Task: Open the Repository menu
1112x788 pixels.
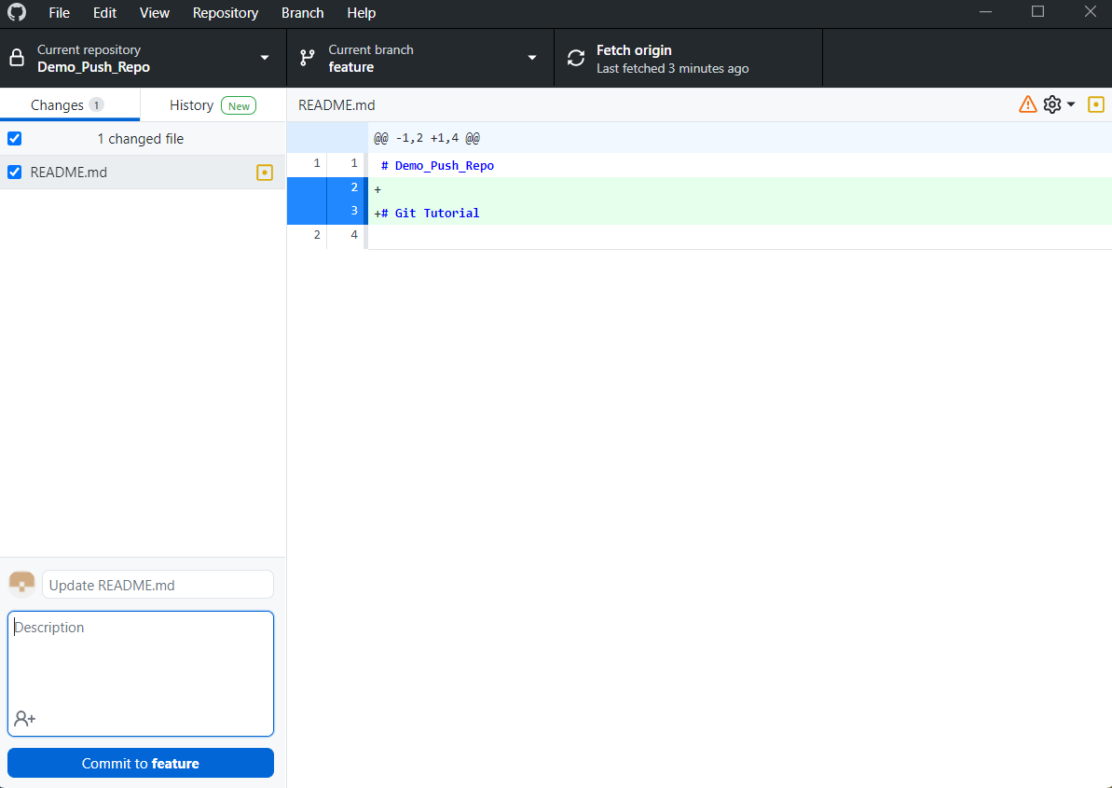Action: click(x=225, y=13)
